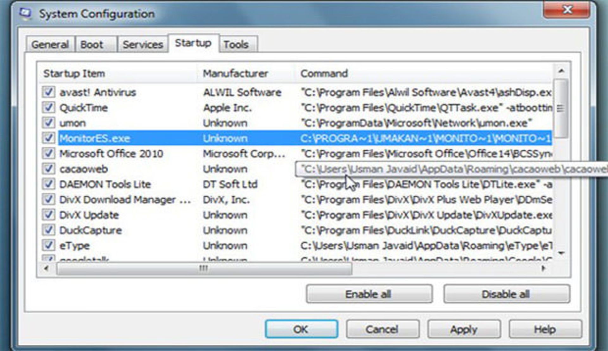Toggle off the DivX Update checkbox

pos(48,215)
